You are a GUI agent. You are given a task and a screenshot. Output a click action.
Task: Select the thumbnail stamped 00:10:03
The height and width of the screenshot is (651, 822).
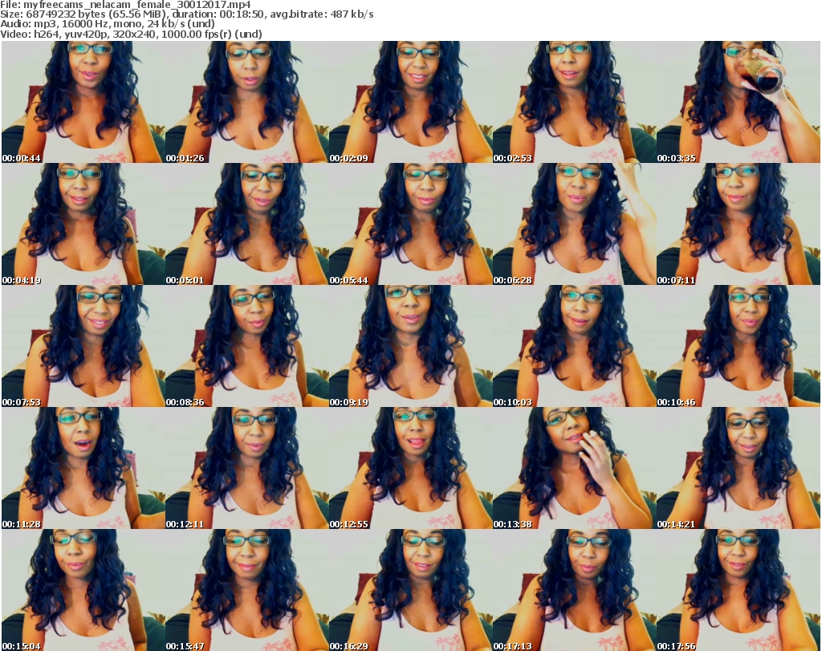(x=574, y=346)
